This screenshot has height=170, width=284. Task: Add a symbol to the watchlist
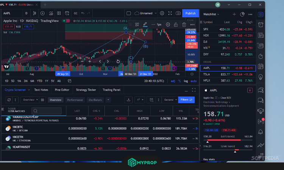(x=234, y=14)
